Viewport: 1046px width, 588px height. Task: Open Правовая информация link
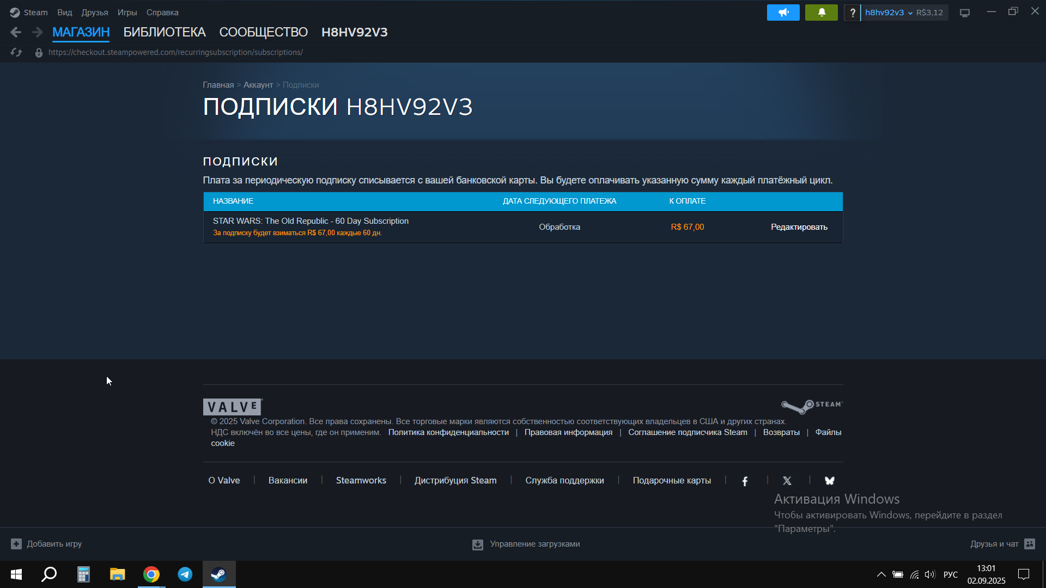[x=568, y=432]
